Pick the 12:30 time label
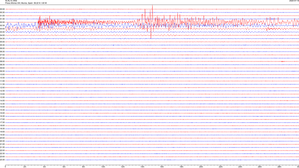The height and width of the screenshot is (168, 299). (x=2, y=91)
